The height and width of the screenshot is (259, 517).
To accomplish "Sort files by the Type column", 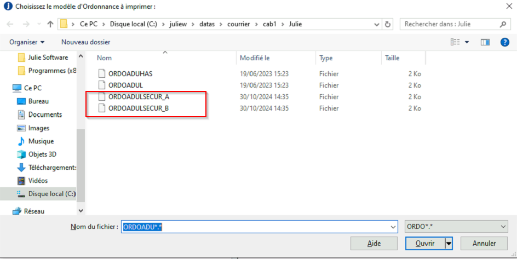I will (x=326, y=58).
